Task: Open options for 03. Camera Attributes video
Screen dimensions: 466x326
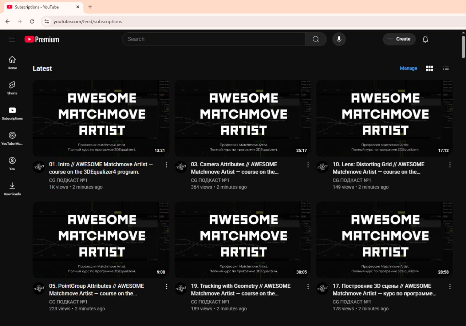Action: (308, 165)
